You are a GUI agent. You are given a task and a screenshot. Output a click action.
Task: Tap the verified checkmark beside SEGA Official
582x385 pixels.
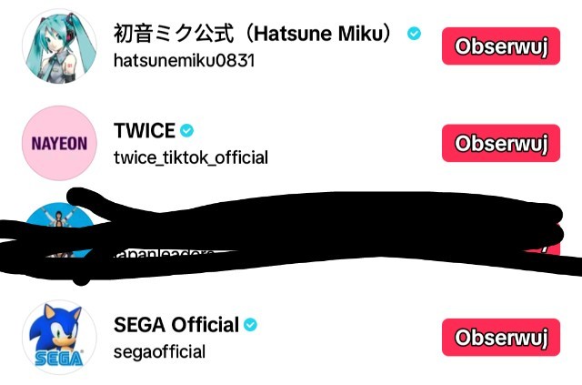point(250,325)
